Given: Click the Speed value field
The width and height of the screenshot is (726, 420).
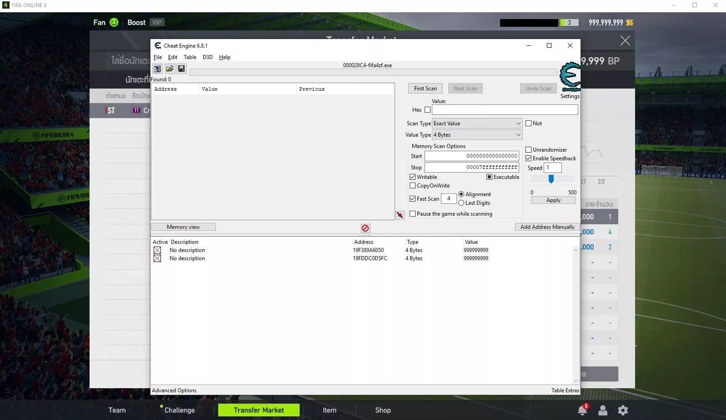Looking at the screenshot, I should pyautogui.click(x=553, y=168).
